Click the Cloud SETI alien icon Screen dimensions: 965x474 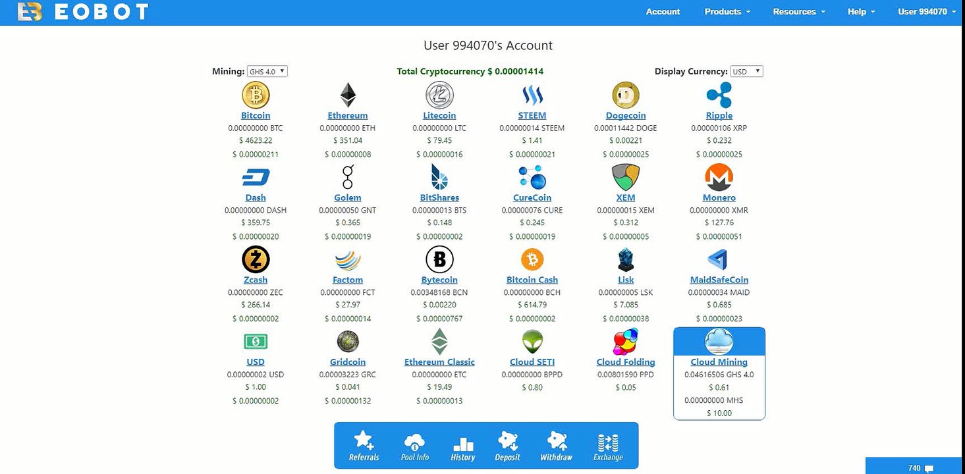[x=532, y=342]
